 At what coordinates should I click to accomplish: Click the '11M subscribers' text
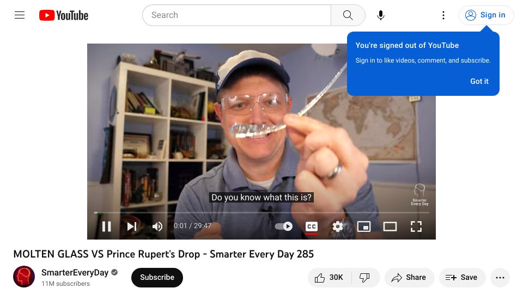(x=66, y=284)
